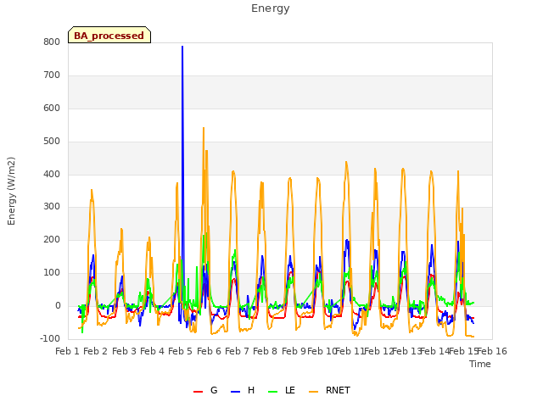The image size is (543, 407).
Task: Click the orange RNET peak above 500 on Feb 6
Action: click(x=204, y=128)
